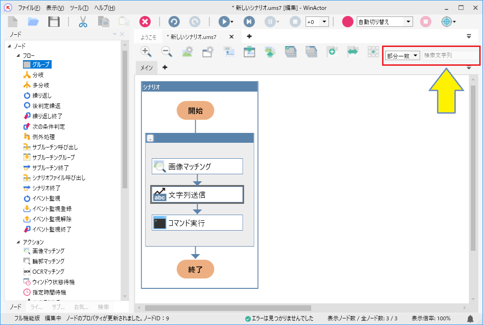Screen dimensions: 483x325
Task: Select the グループ node
Action: tap(37, 64)
